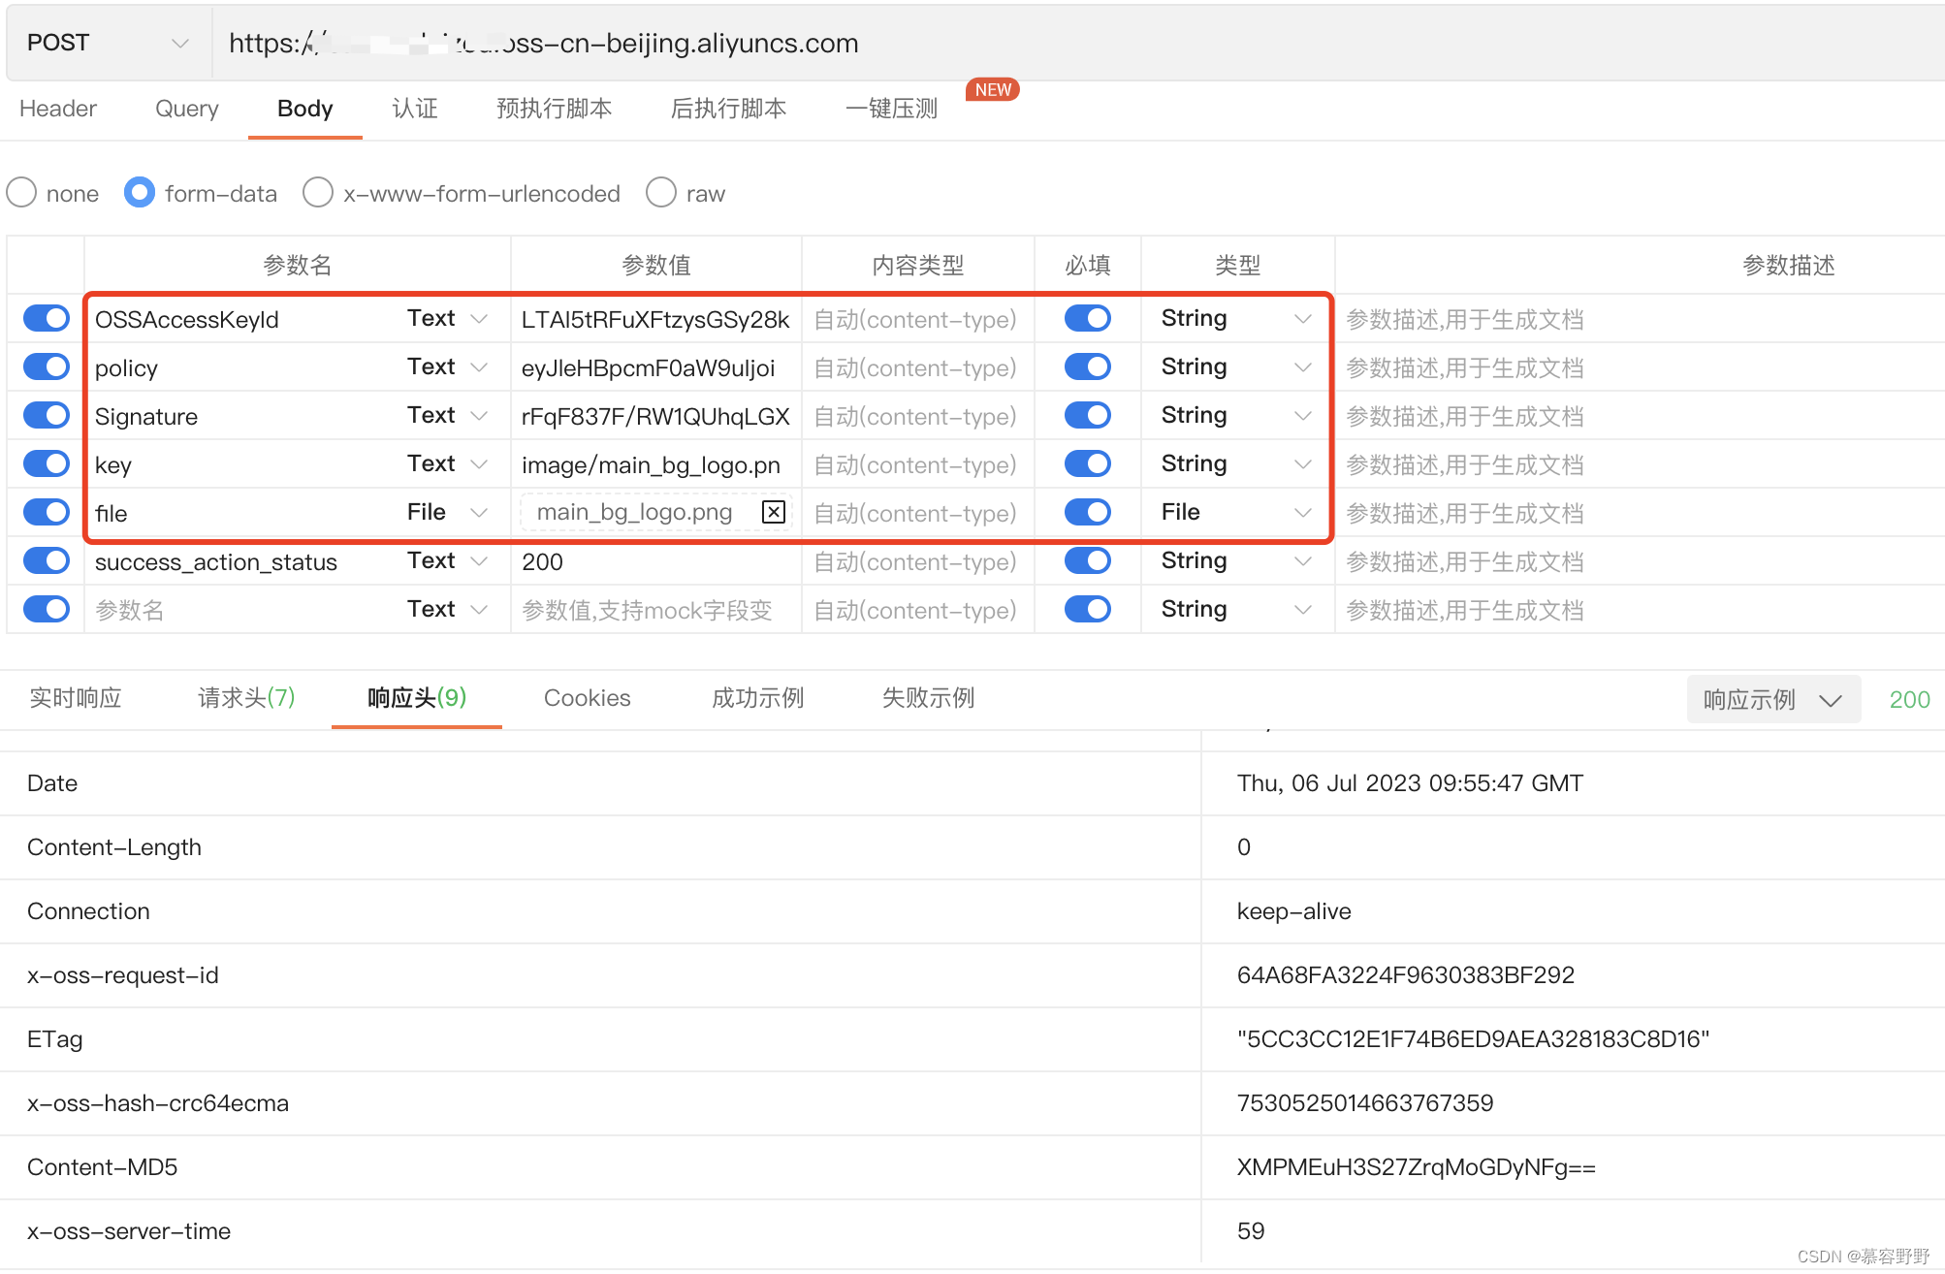Go to the 预执行脚本 tab
This screenshot has width=1945, height=1274.
554,109
